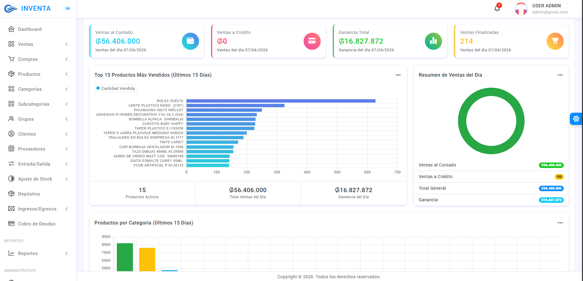Click the Grupos people icon
This screenshot has height=281, width=583.
pyautogui.click(x=11, y=119)
